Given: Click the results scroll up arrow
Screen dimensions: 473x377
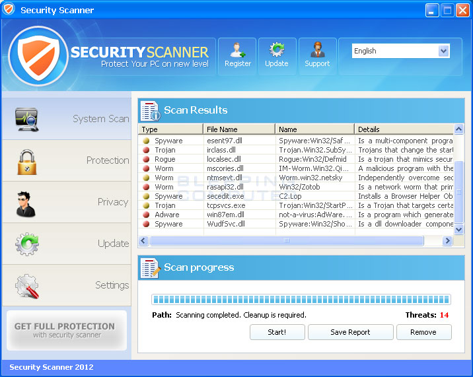Looking at the screenshot, I should [x=459, y=129].
